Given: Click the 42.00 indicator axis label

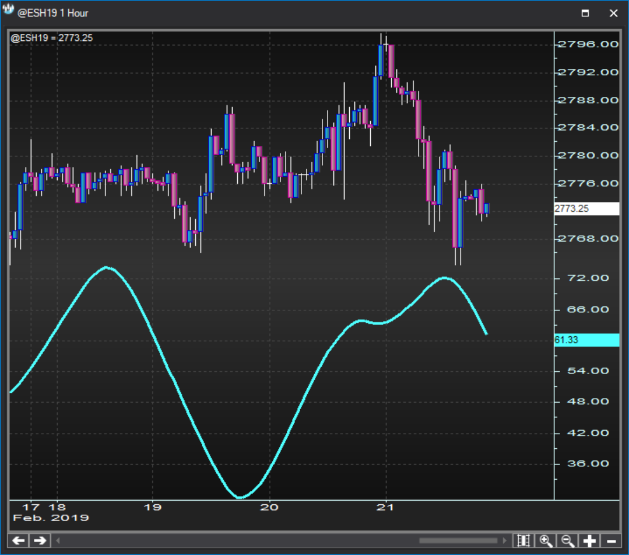Looking at the screenshot, I should 588,432.
